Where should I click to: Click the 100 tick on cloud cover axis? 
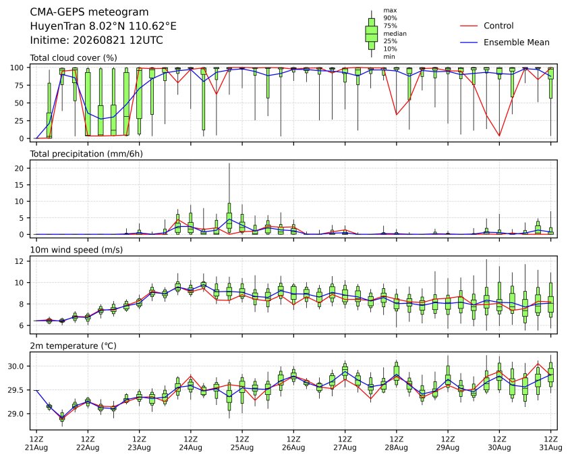click(x=17, y=67)
